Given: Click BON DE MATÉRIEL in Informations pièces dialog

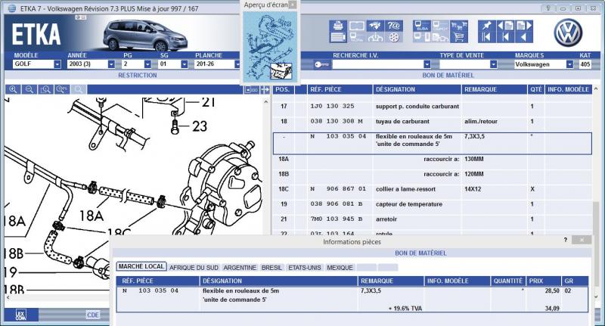Looking at the screenshot, I should point(420,253).
